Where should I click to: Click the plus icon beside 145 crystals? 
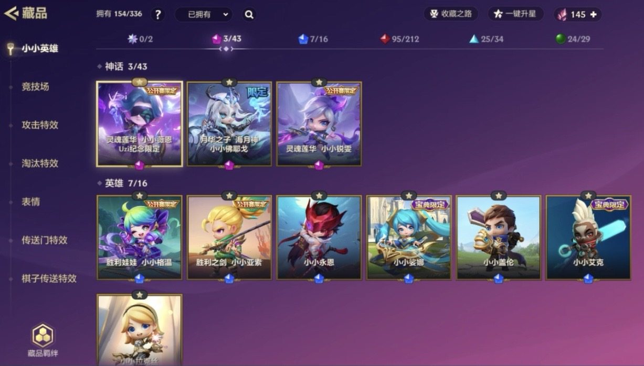[593, 15]
